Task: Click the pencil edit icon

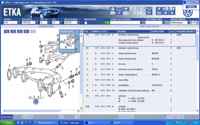Action: coord(119,13)
